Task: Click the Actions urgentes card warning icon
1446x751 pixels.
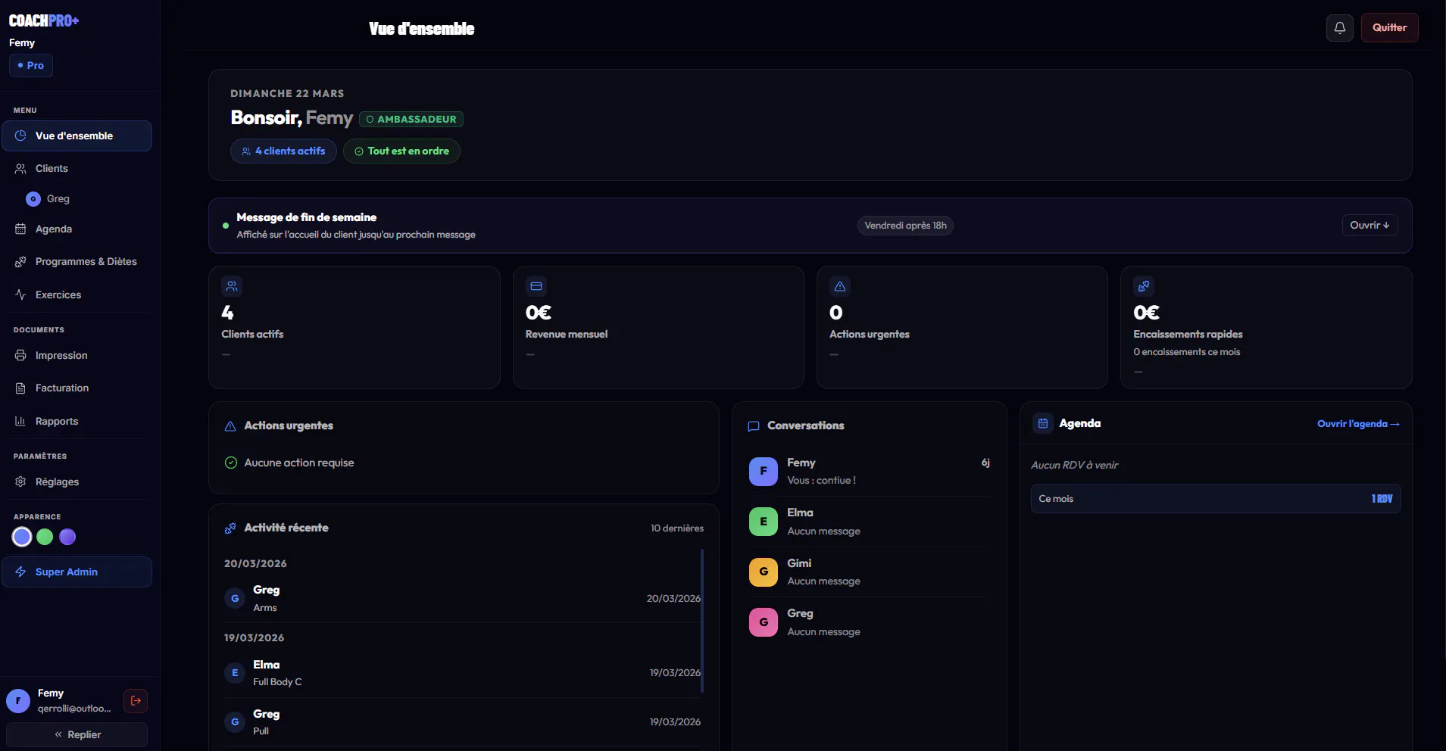Action: click(840, 286)
